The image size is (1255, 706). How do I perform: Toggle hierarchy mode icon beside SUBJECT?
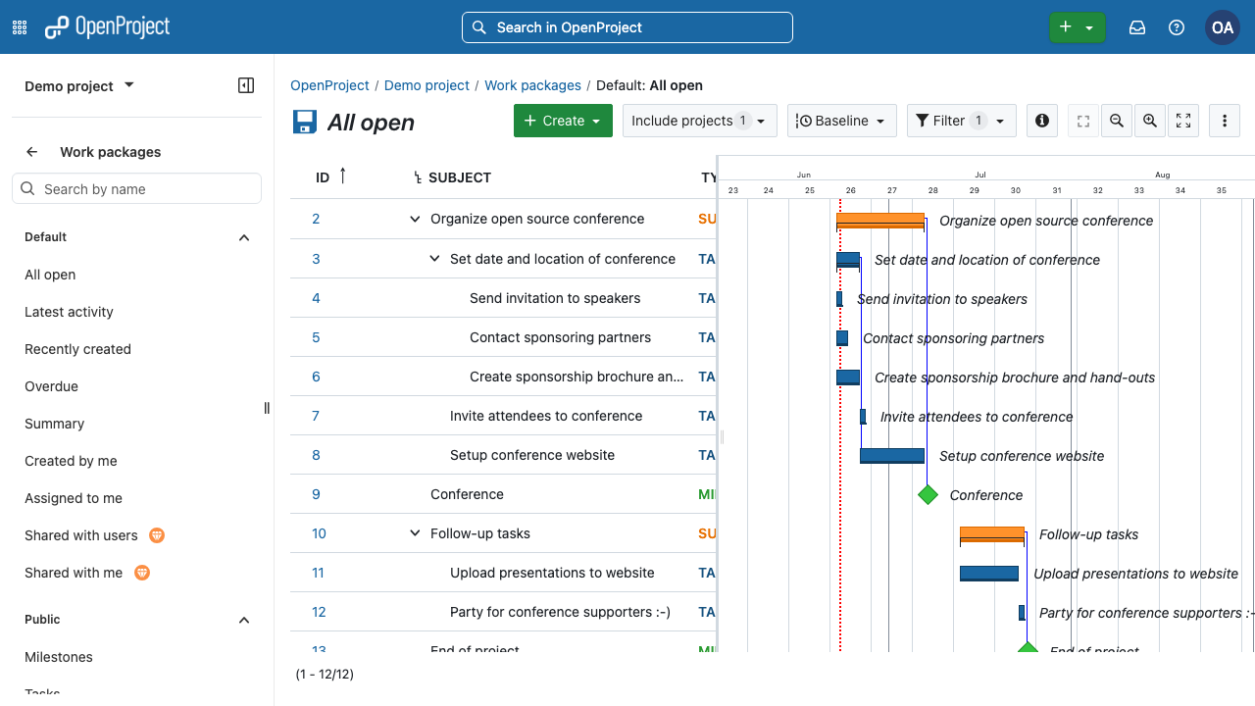tap(419, 177)
